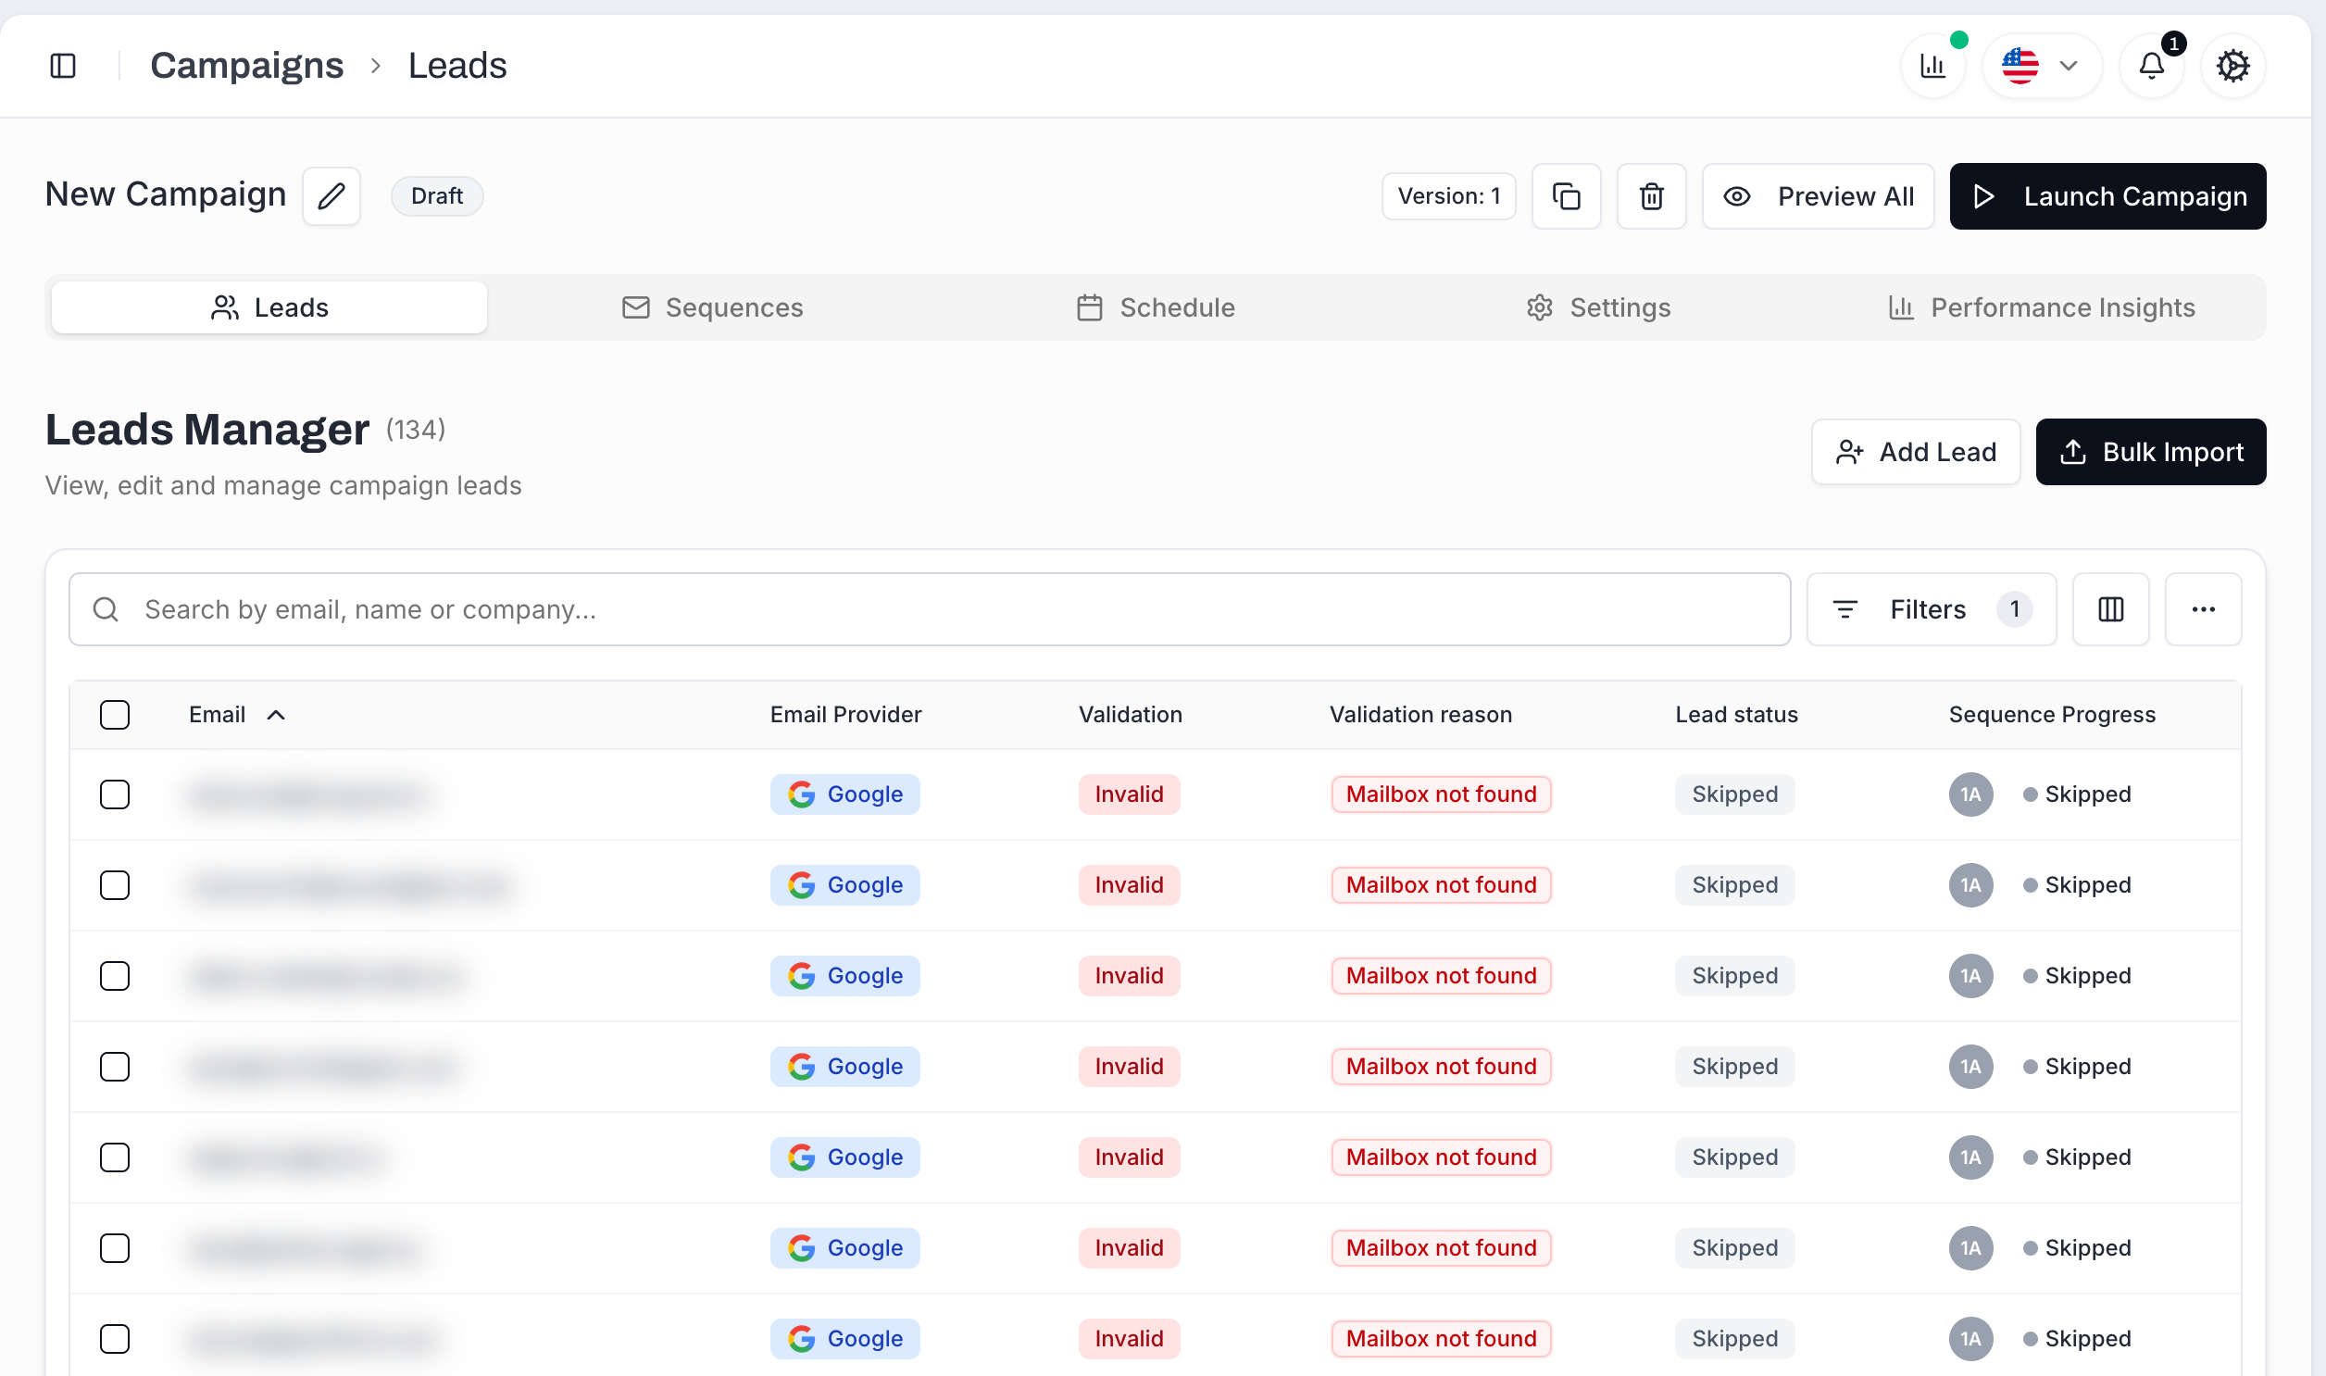Sort by the Email column header

[236, 715]
